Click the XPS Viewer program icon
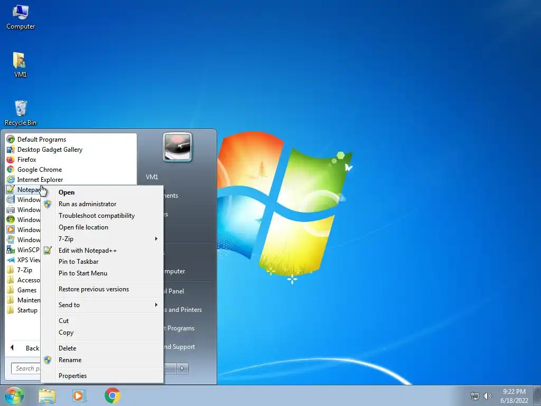 pos(11,260)
